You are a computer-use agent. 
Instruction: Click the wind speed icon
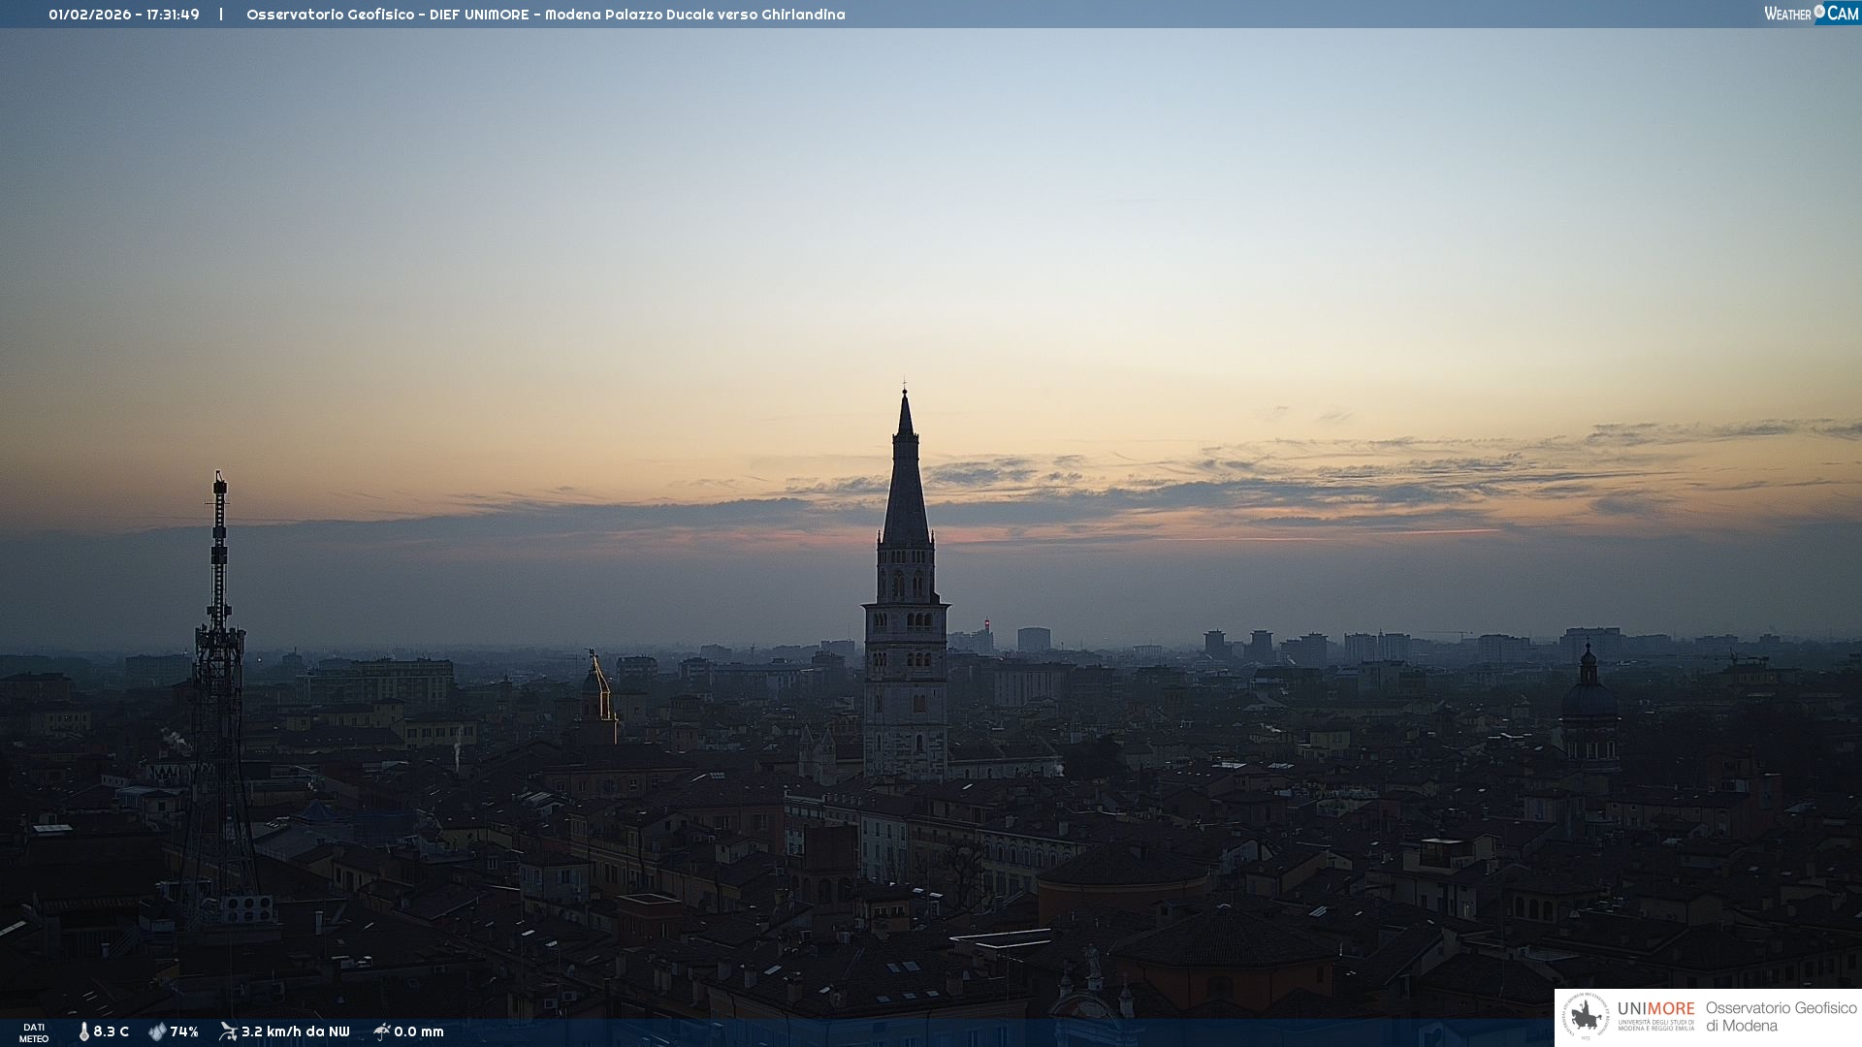(228, 1031)
